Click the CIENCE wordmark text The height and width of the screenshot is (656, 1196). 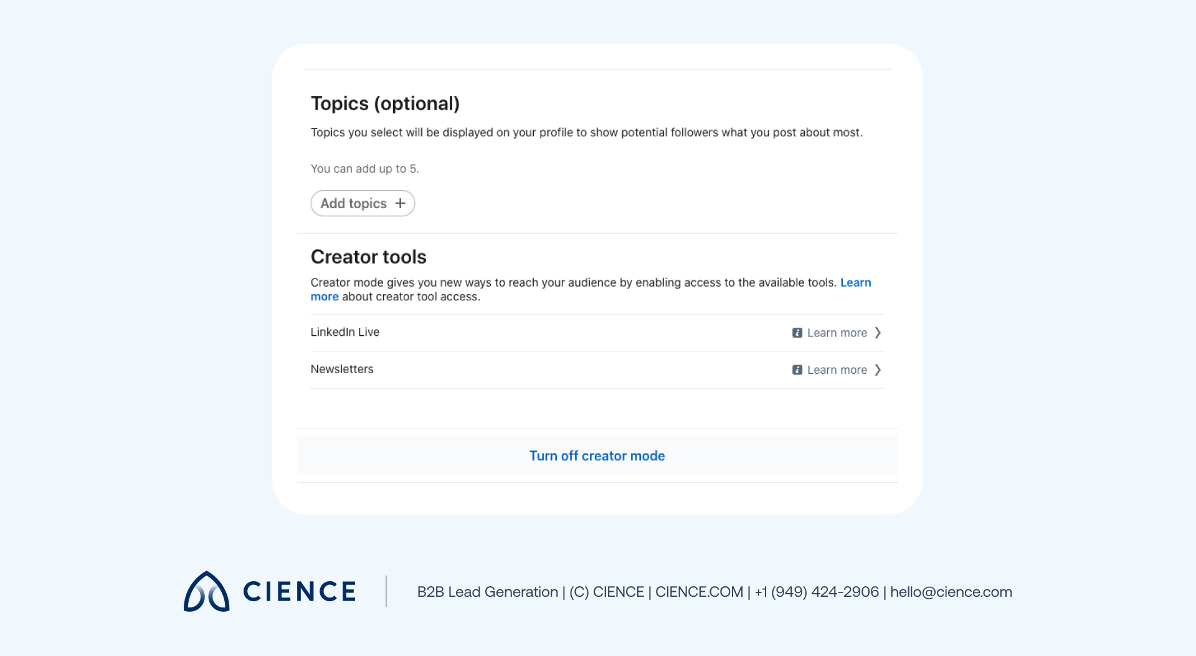tap(299, 592)
